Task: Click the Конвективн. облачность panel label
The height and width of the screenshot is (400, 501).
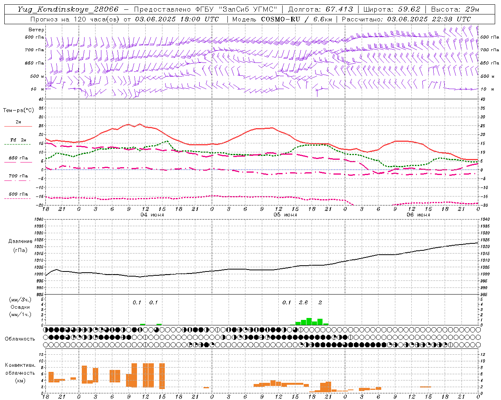Action: click(20, 369)
